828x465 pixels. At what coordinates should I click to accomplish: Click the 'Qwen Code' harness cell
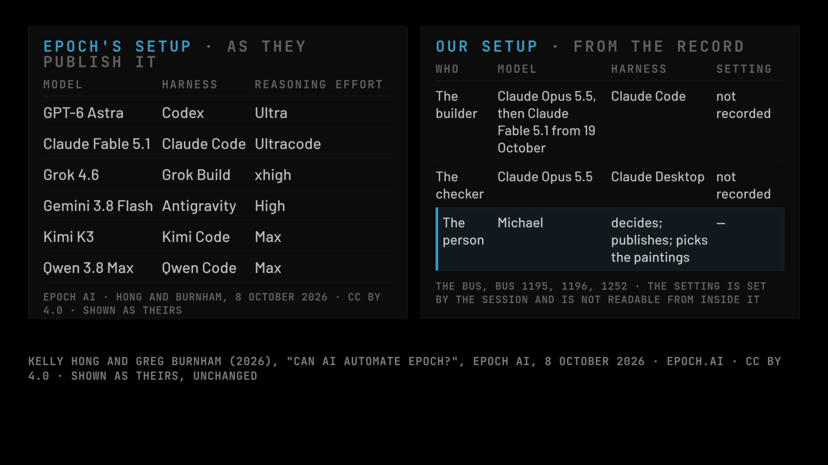pyautogui.click(x=199, y=268)
